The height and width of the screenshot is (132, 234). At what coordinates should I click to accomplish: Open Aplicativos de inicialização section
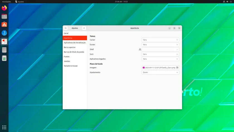pos(75,43)
